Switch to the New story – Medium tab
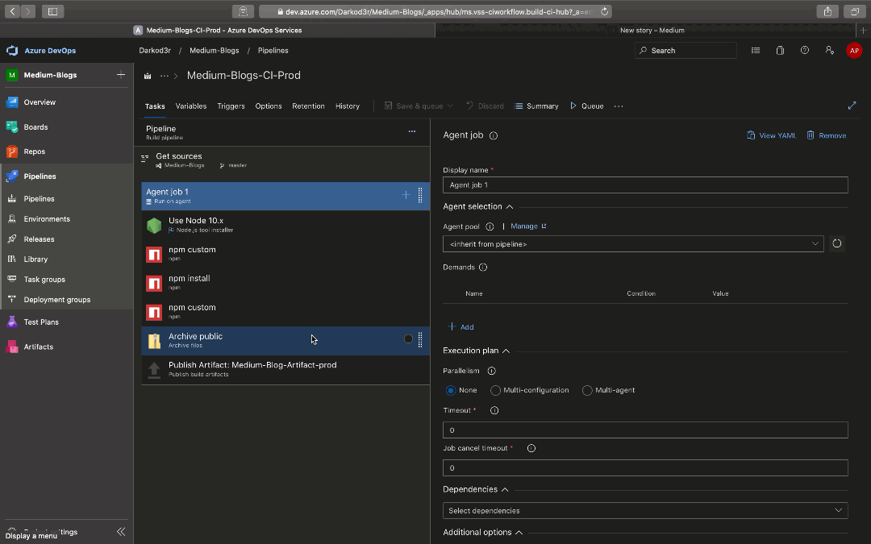 pyautogui.click(x=652, y=31)
